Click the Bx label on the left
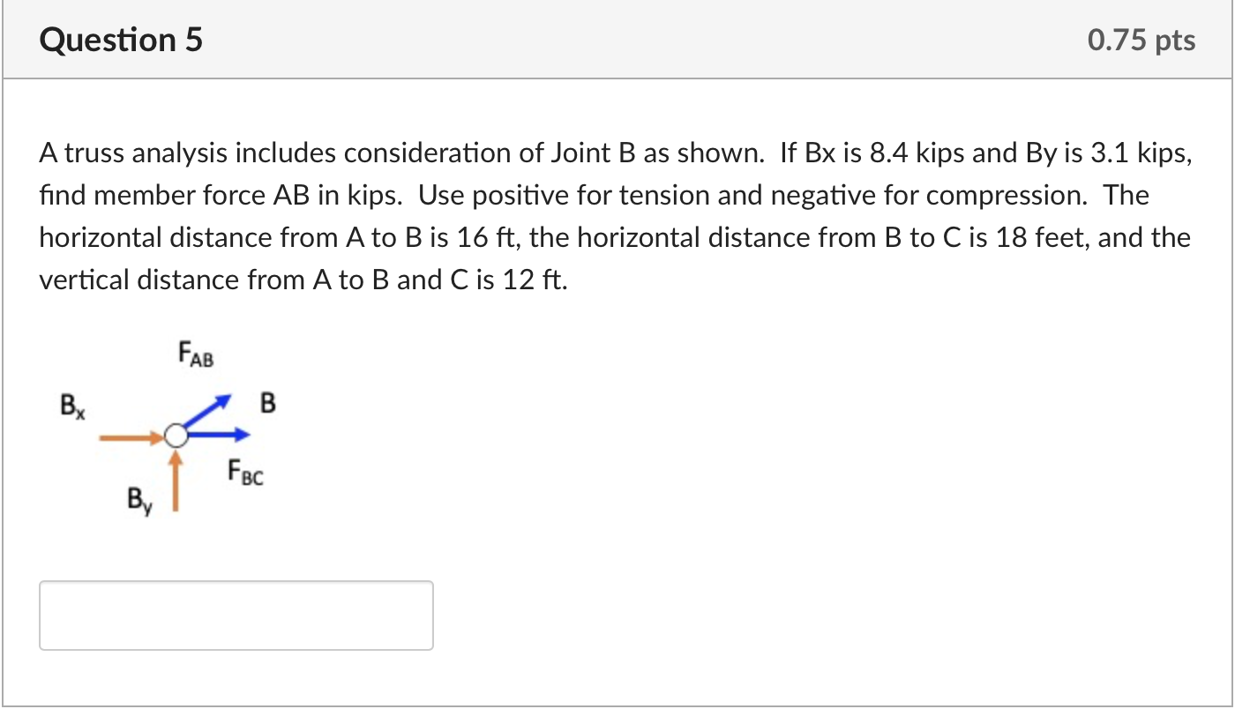1235x709 pixels. pos(72,407)
